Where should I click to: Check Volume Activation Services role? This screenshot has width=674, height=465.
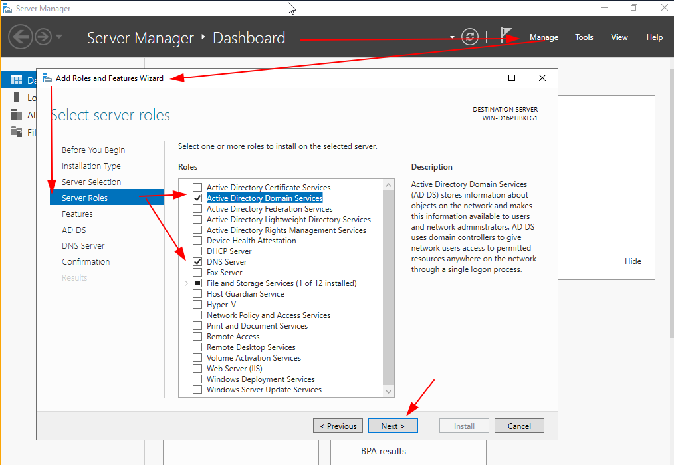[197, 358]
